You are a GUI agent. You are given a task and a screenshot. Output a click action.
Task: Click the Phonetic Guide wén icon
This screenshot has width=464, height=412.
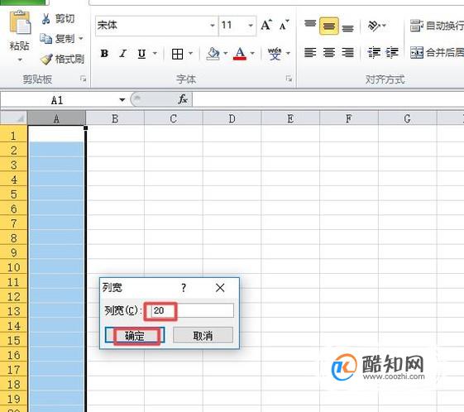(275, 54)
